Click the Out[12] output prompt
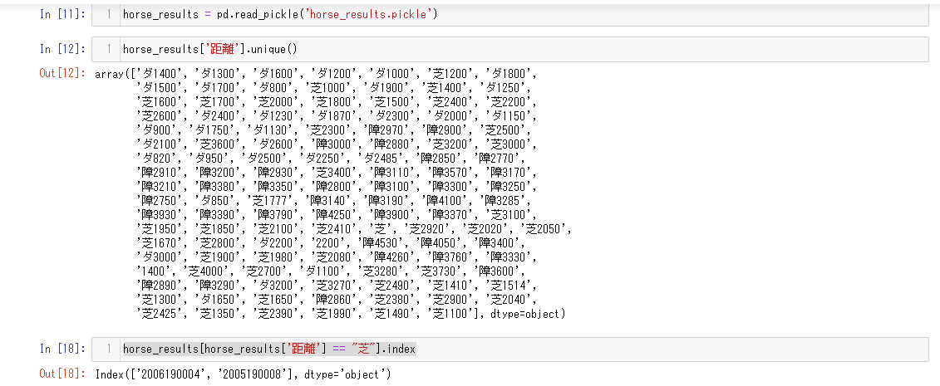The width and height of the screenshot is (940, 386). click(x=62, y=74)
